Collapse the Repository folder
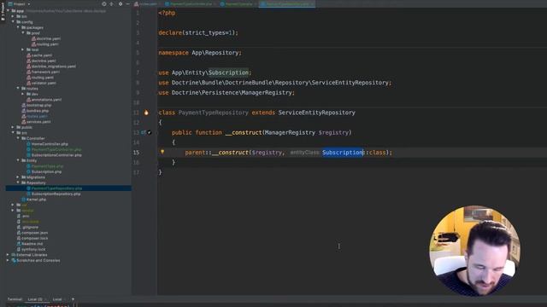 point(18,182)
